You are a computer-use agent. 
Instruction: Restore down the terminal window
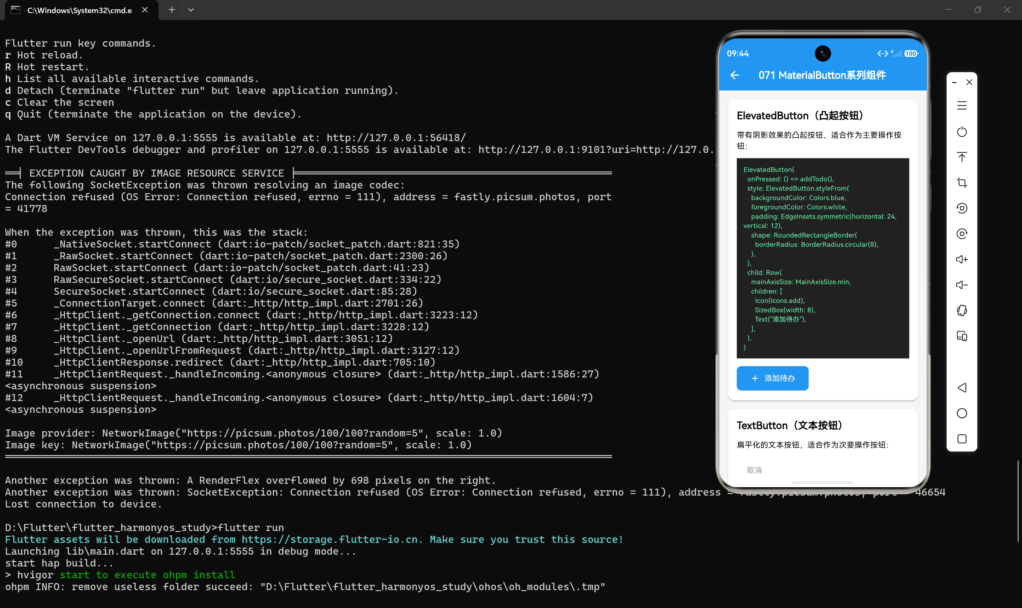978,10
